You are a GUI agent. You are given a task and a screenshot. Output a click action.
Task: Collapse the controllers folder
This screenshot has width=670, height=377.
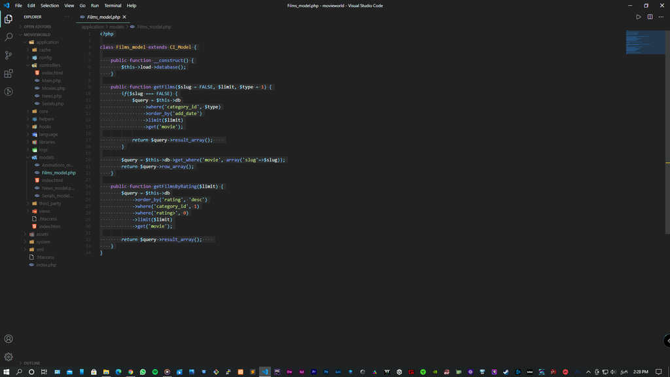click(50, 65)
